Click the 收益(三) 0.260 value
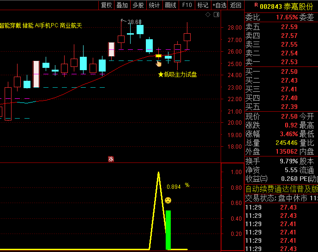This screenshot has width=318, height=252. tap(289, 179)
